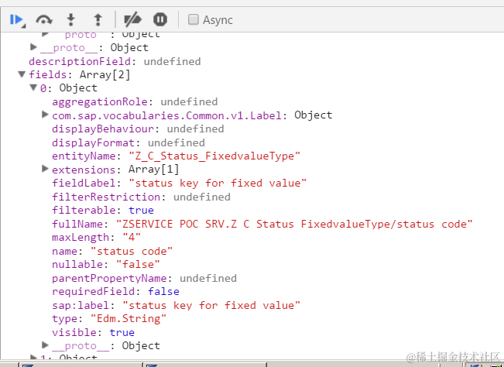This screenshot has width=504, height=367.
Task: Step over next function call
Action: click(x=44, y=20)
